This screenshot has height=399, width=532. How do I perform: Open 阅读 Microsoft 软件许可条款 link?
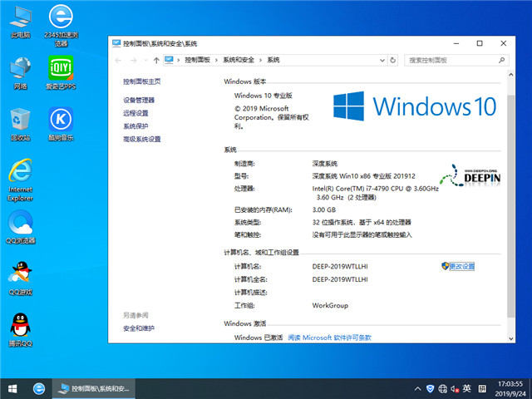pos(329,337)
